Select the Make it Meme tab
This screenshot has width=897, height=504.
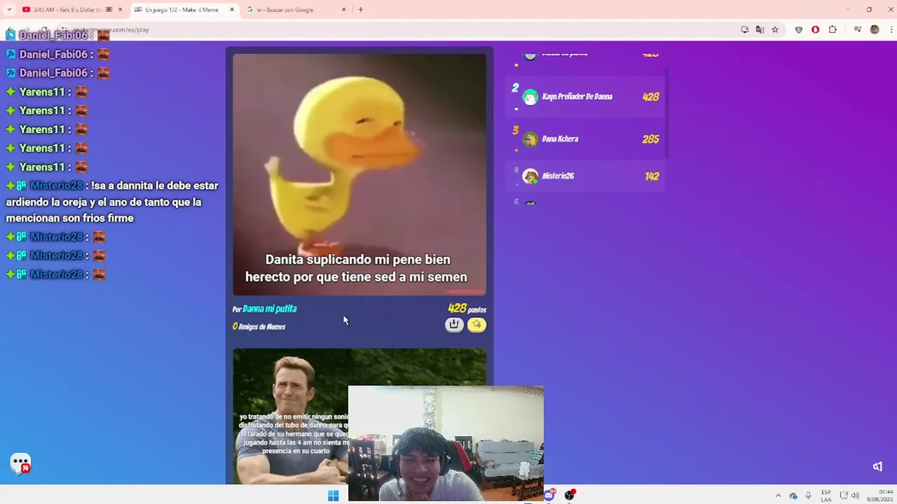pos(182,10)
